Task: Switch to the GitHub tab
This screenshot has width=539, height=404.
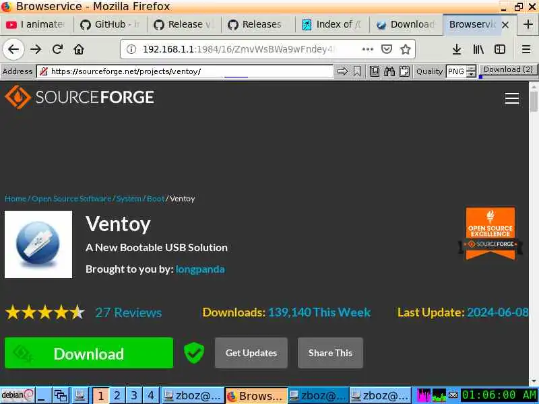Action: [110, 24]
